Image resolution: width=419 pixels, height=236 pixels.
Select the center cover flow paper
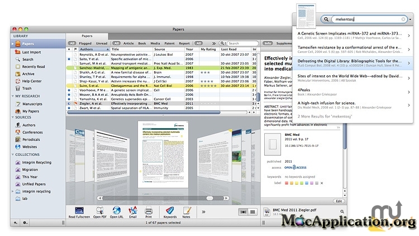163,155
